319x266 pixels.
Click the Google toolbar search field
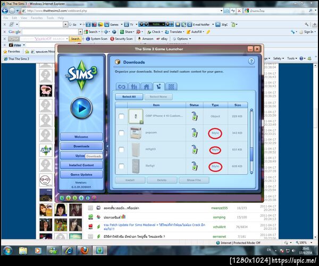pyautogui.click(x=50, y=32)
